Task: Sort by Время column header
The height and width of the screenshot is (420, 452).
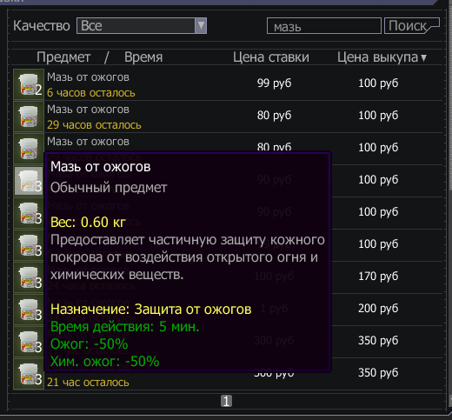Action: (x=143, y=57)
